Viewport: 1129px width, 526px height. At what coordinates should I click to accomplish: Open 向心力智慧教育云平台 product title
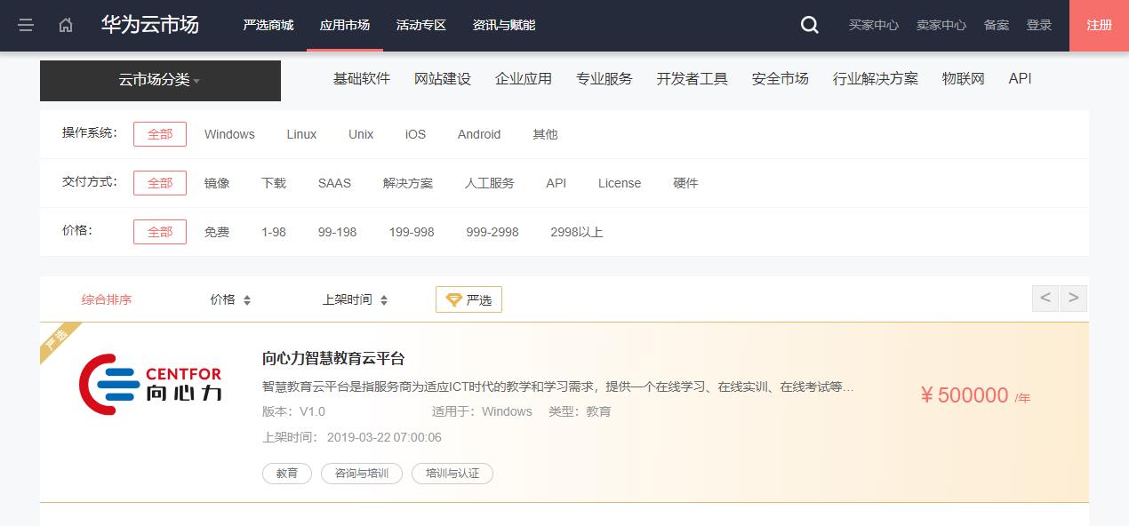coord(333,359)
